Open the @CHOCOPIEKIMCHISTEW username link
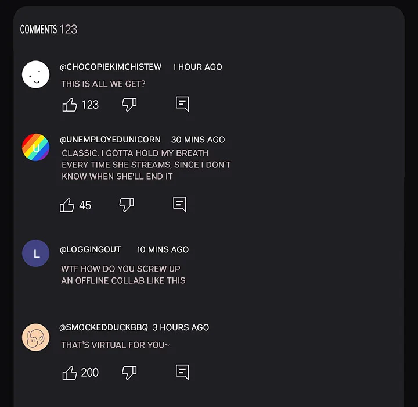The image size is (418, 407). 111,67
